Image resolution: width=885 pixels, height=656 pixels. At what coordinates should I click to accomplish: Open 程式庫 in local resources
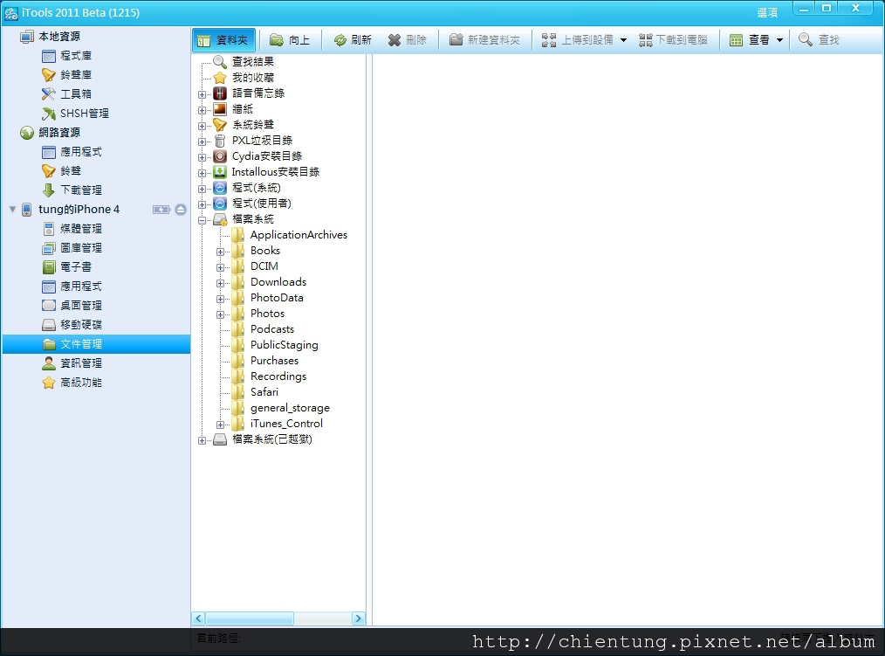tap(76, 55)
